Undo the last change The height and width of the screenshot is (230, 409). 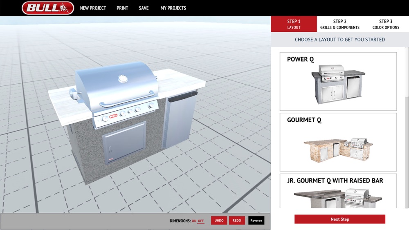(x=219, y=220)
